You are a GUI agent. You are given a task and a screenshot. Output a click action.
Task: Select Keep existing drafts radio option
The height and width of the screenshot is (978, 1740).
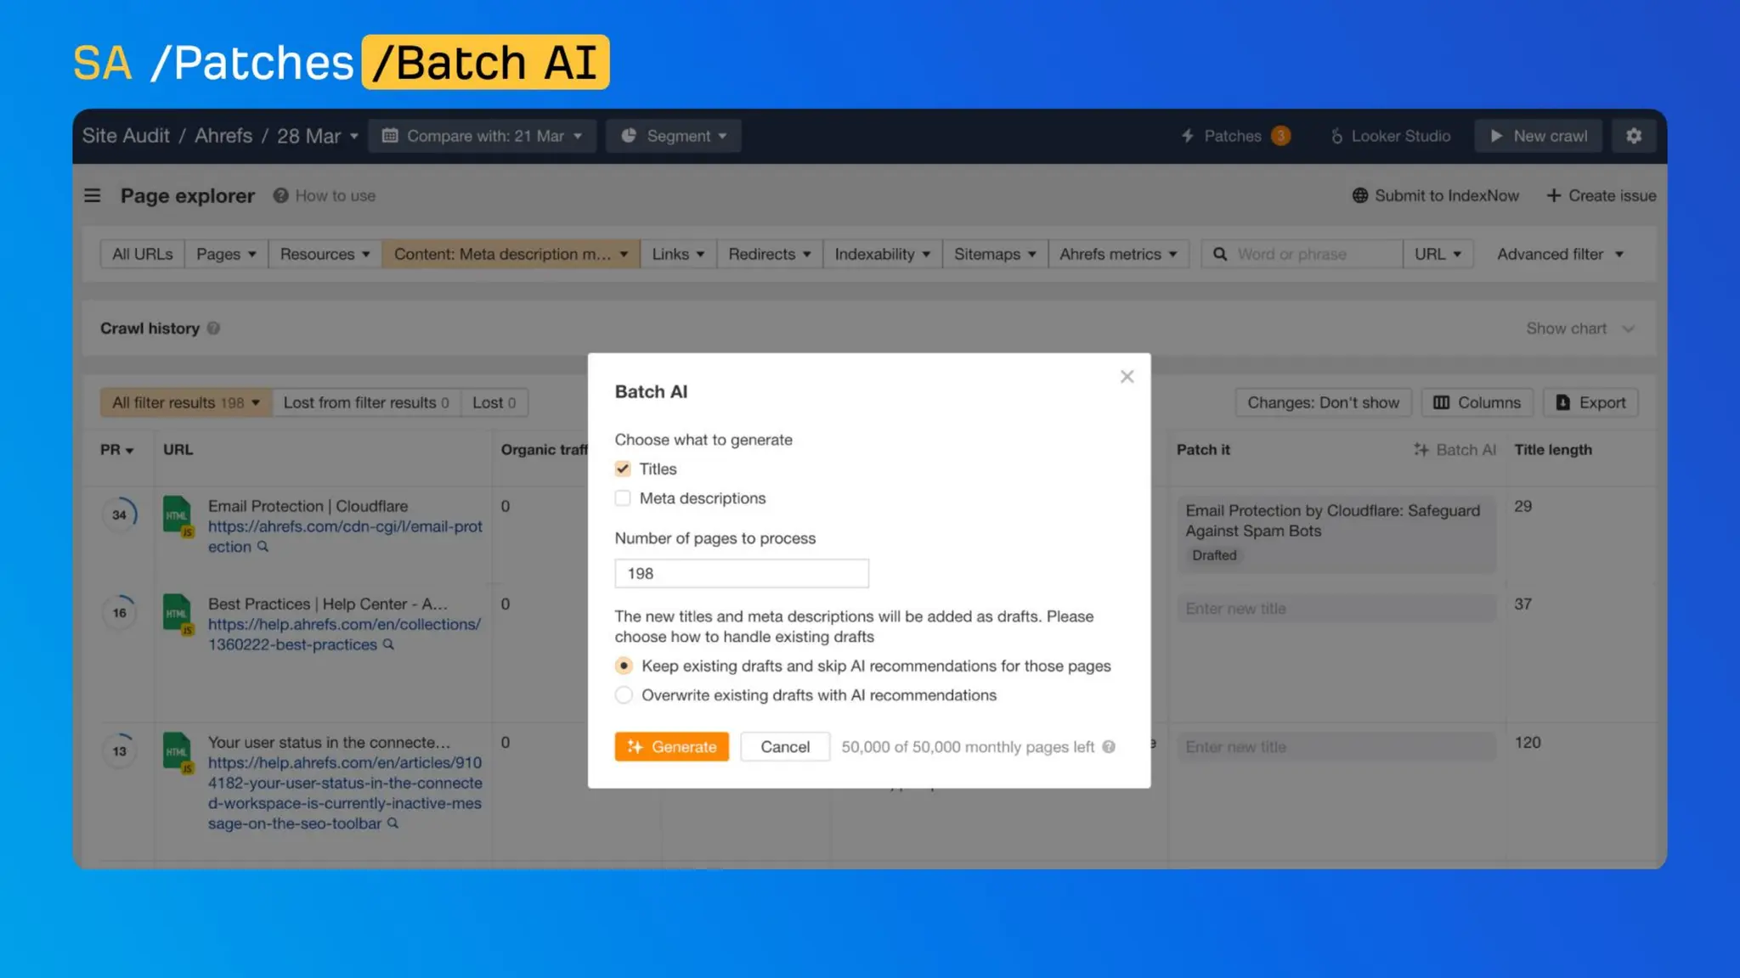pos(624,666)
